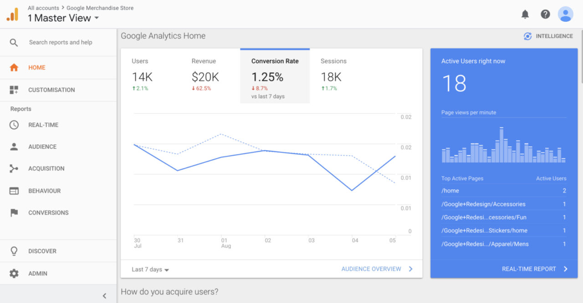Open the Conversions report icon
Image resolution: width=583 pixels, height=303 pixels.
[x=14, y=212]
